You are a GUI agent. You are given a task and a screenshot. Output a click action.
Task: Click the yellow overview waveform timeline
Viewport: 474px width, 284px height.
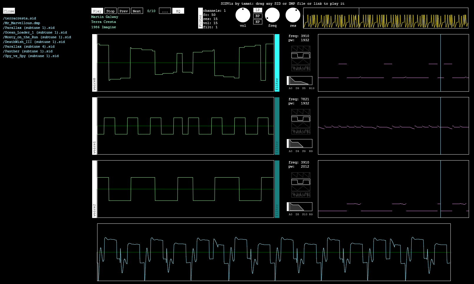[386, 18]
